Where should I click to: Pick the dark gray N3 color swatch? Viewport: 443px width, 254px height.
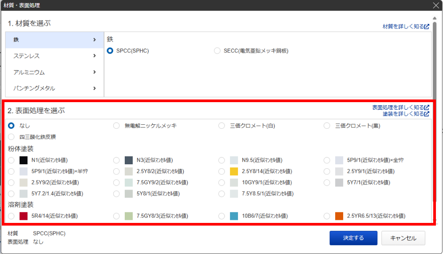point(129,160)
